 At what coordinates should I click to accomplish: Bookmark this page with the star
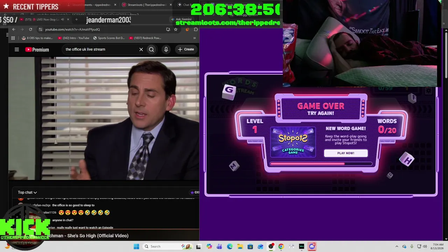(176, 29)
